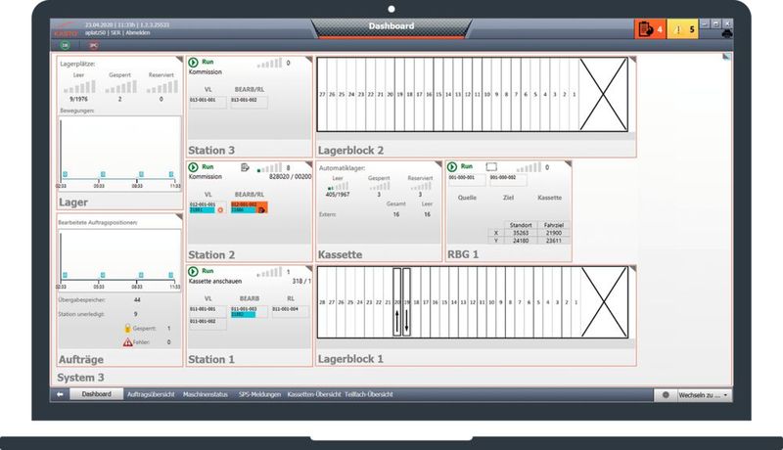Open the orange order notifications badge showing 4

651,29
